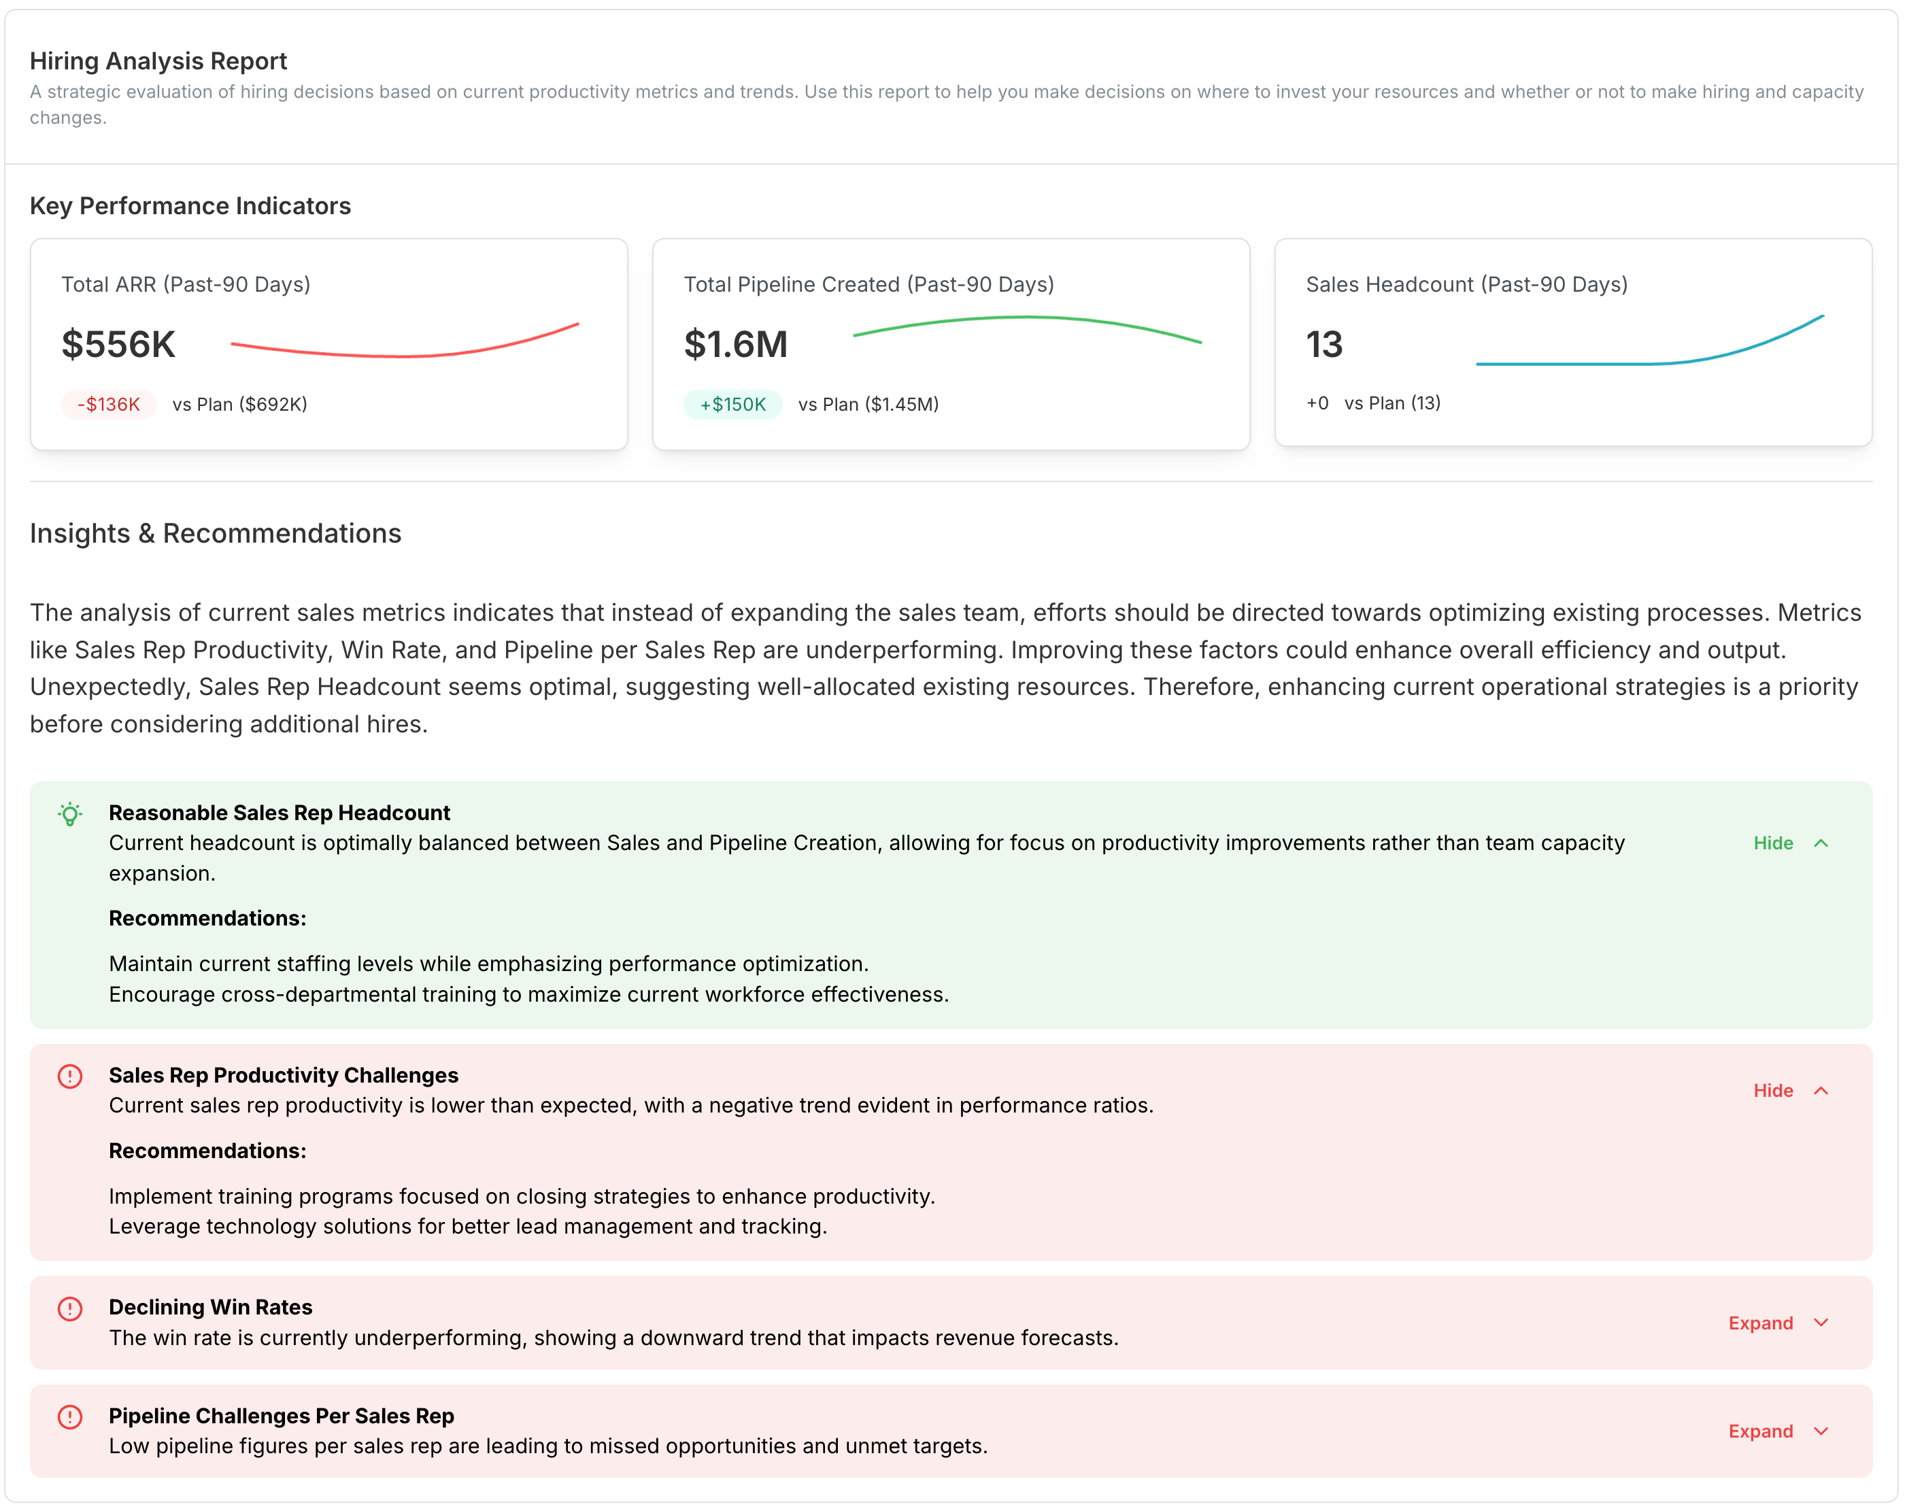This screenshot has width=1907, height=1511.
Task: Click the $1.6M pipeline value
Action: click(735, 344)
